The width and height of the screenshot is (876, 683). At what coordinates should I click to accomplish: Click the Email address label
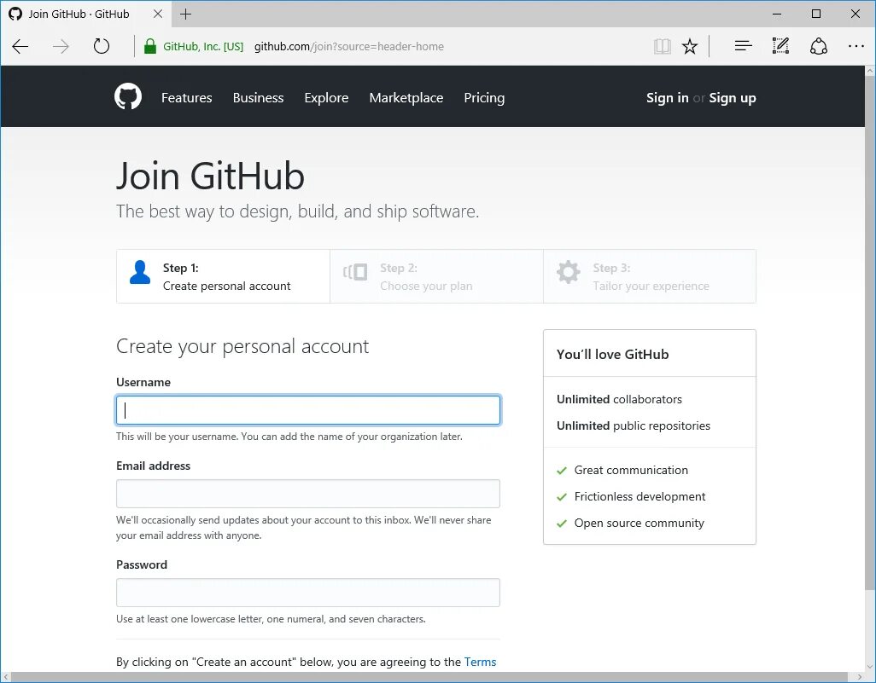point(153,466)
